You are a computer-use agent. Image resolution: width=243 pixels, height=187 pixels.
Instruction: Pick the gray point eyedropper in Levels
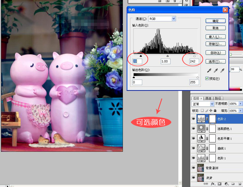pyautogui.click(x=215, y=70)
